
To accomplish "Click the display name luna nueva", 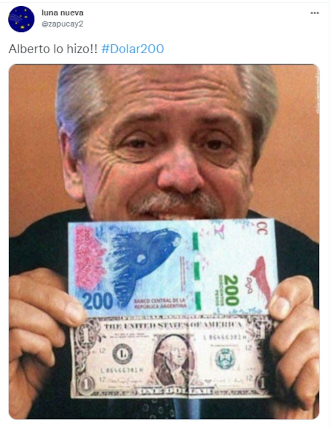I will [62, 12].
